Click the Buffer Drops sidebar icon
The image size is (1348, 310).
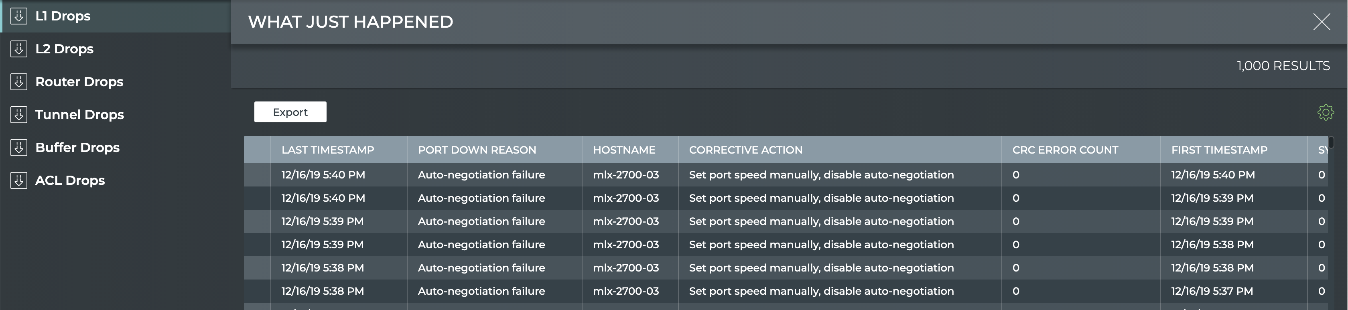pyautogui.click(x=19, y=148)
